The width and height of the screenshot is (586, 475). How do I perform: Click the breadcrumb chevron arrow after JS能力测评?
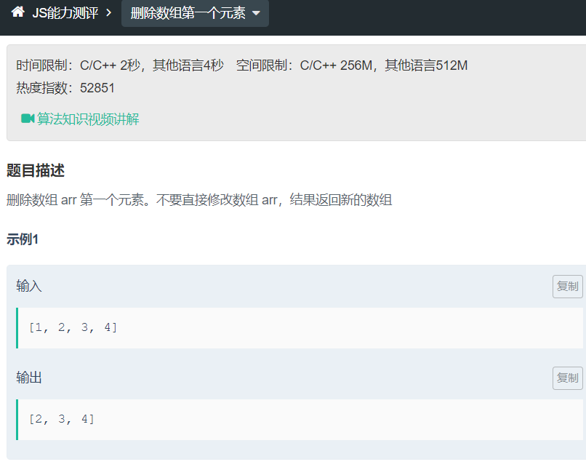(109, 13)
